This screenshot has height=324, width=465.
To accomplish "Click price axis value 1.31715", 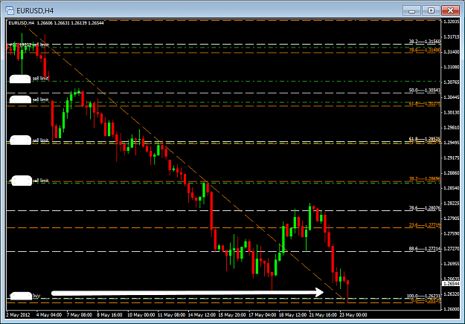I will pyautogui.click(x=452, y=36).
